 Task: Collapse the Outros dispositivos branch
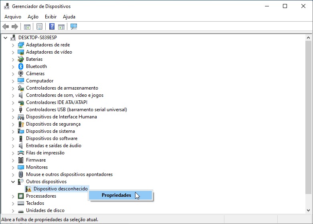coord(13,182)
